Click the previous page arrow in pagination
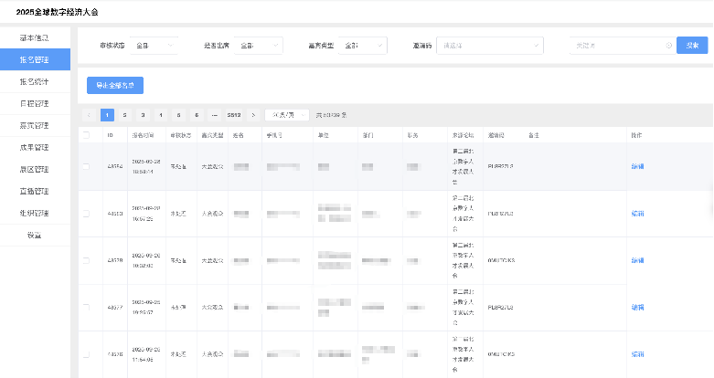 89,115
